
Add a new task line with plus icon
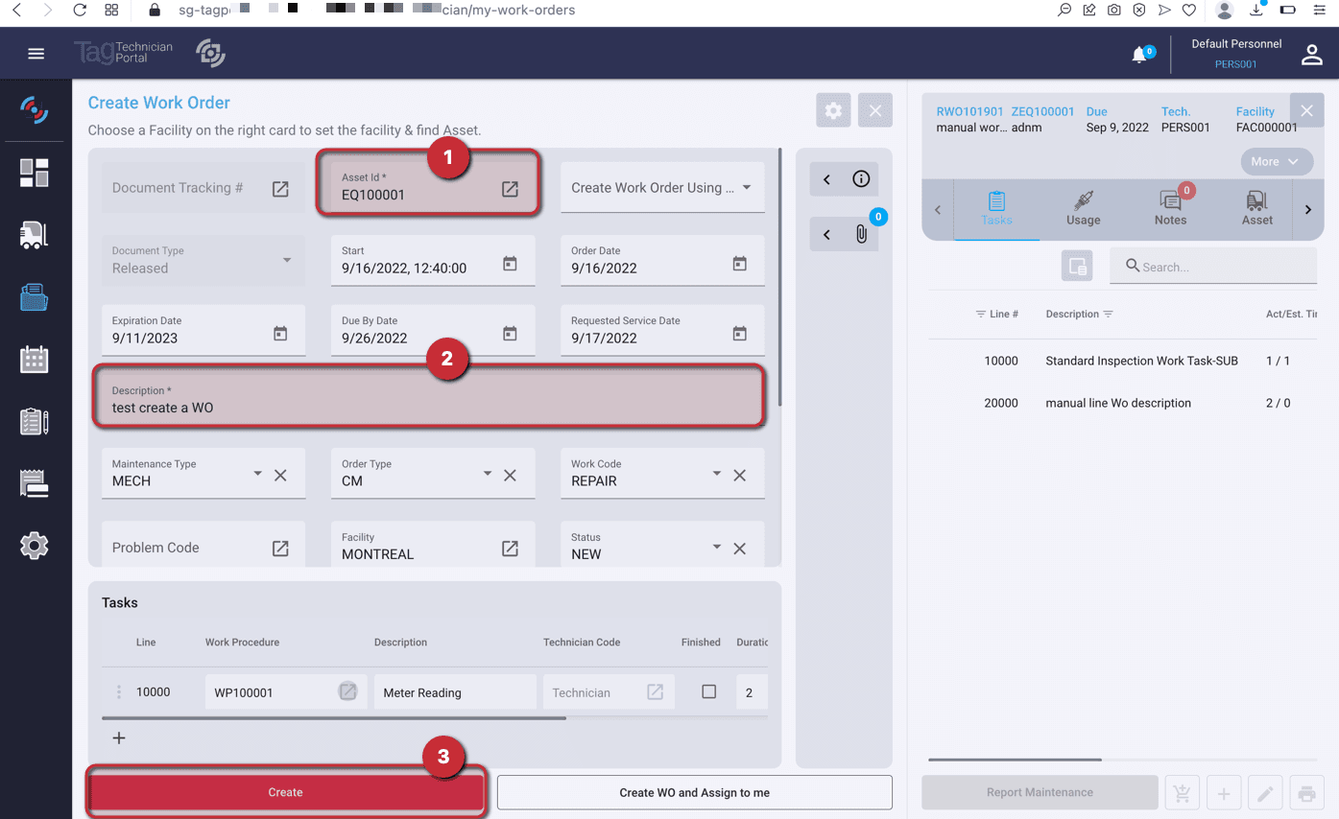(x=119, y=737)
